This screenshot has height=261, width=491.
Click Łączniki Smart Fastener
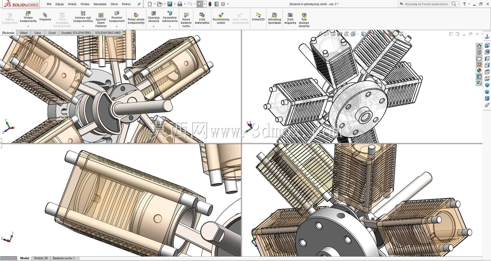point(101,20)
